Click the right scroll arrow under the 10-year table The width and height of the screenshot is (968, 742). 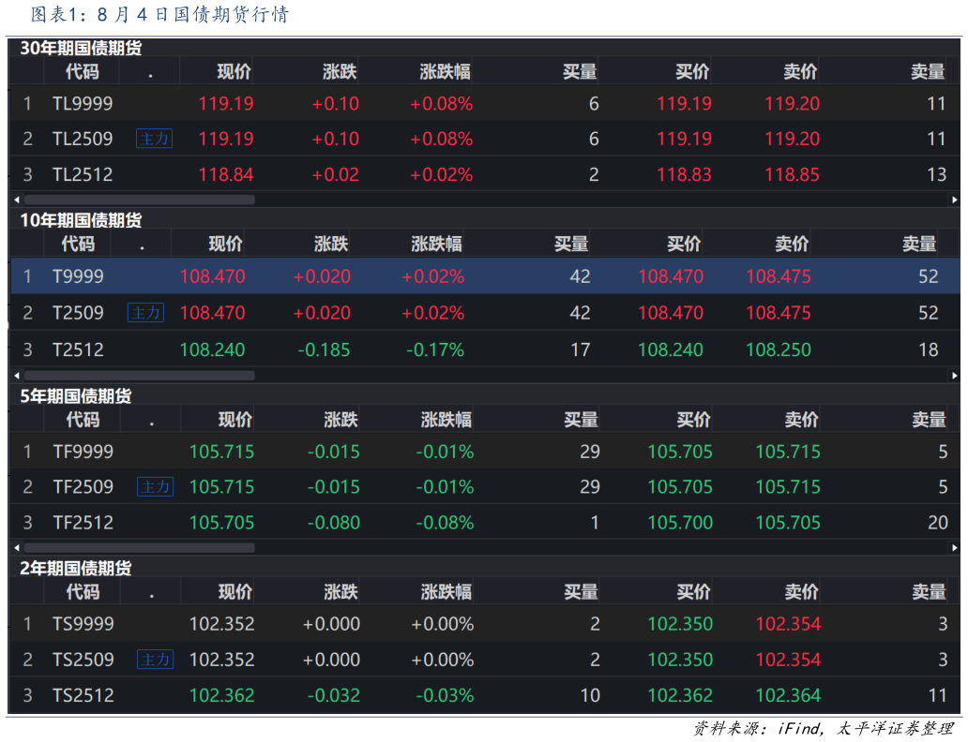[x=955, y=375]
